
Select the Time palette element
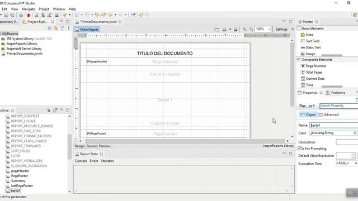[x=307, y=85]
